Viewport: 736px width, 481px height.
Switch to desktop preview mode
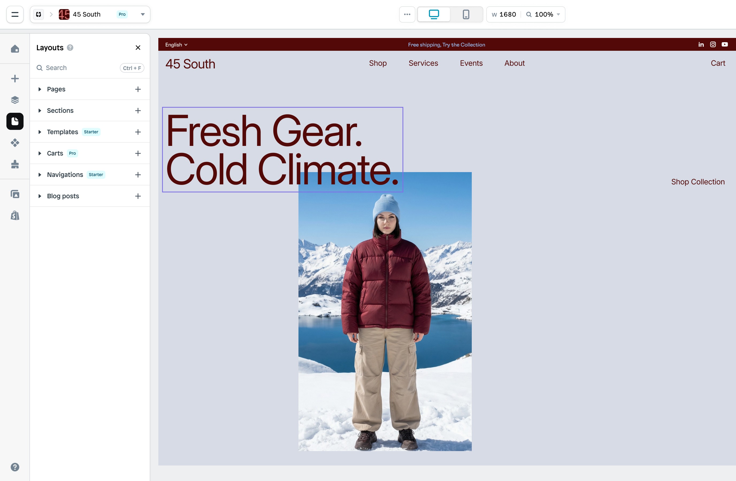(x=434, y=14)
